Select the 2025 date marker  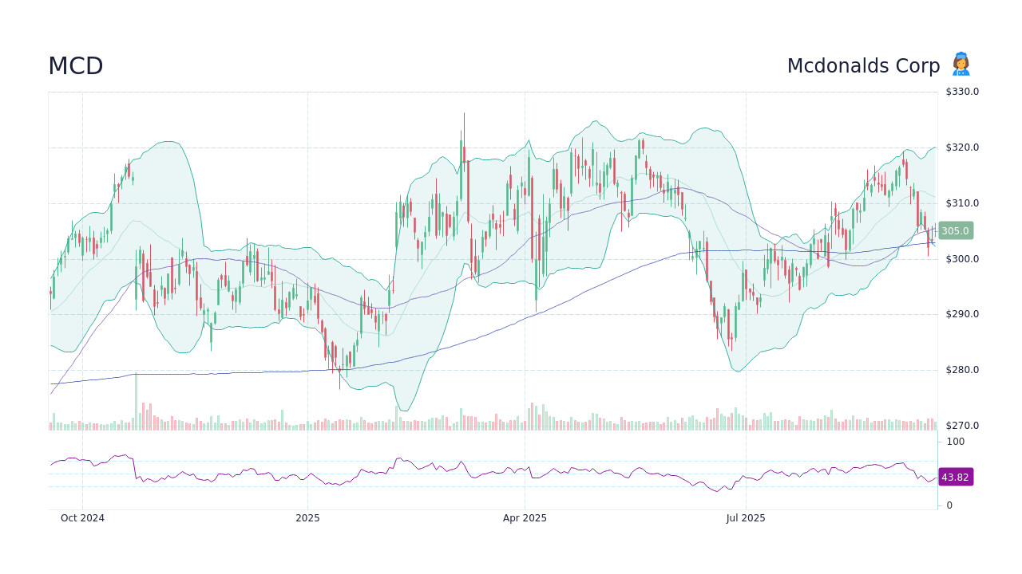tap(307, 518)
